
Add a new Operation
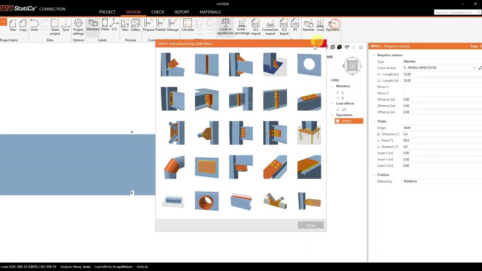(x=333, y=26)
